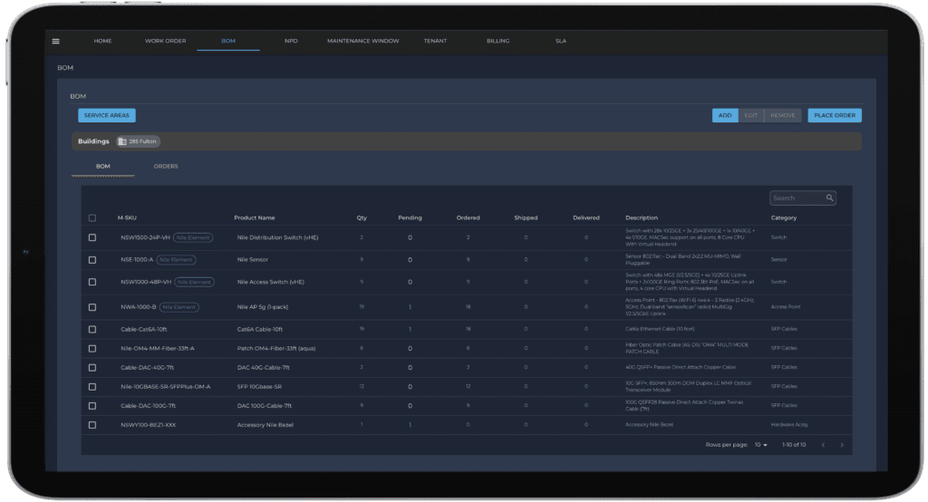Open the Orders sub-tab
This screenshot has height=502, width=928.
(166, 167)
